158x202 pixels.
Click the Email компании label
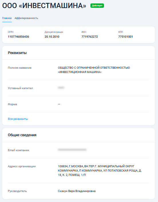click(x=19, y=150)
